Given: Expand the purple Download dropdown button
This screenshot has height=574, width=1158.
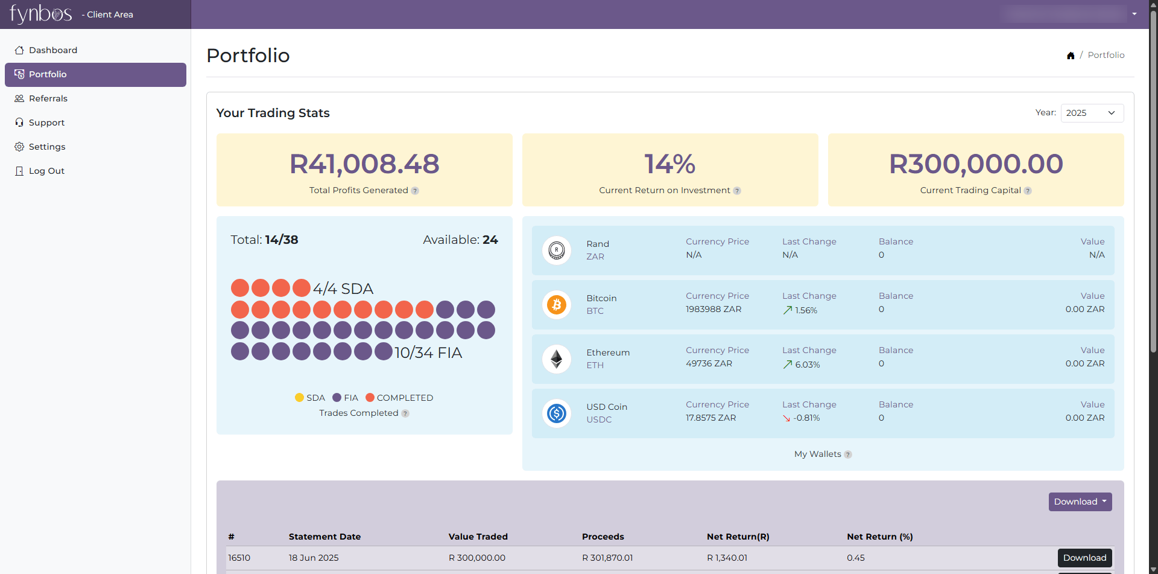Looking at the screenshot, I should pos(1080,502).
